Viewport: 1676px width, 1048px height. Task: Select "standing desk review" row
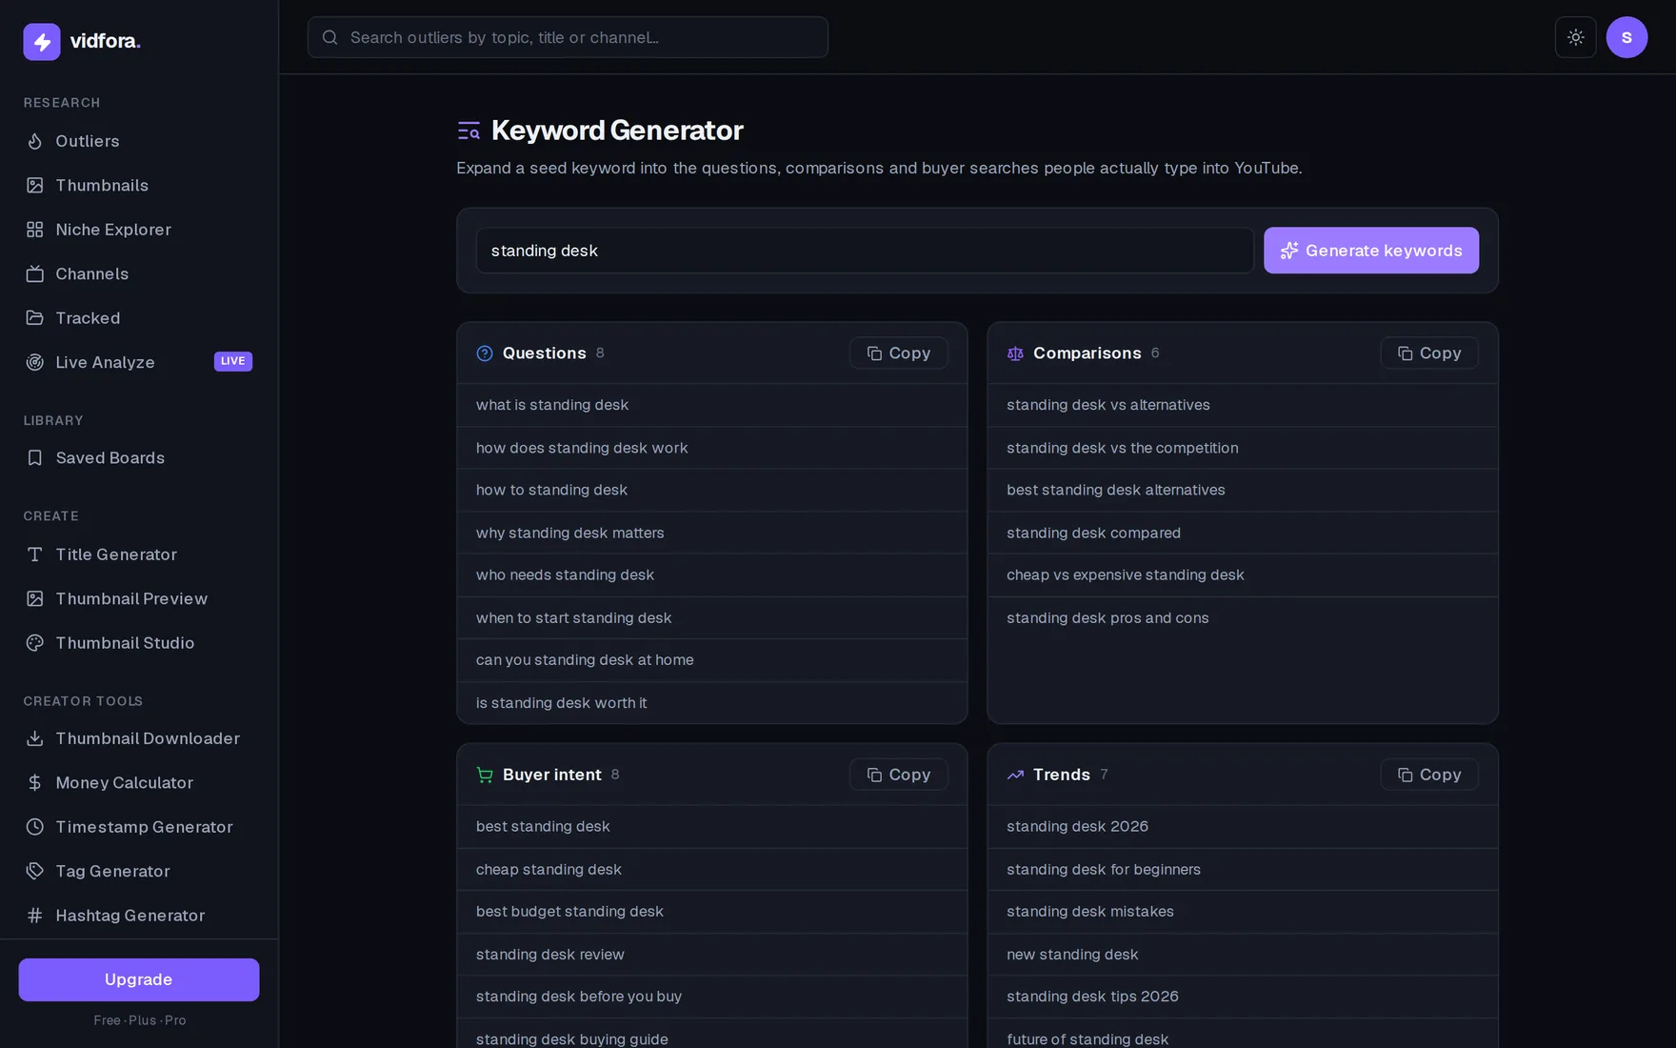click(712, 955)
